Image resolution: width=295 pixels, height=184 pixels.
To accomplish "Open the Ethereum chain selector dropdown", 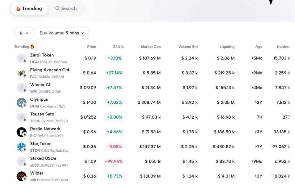I will [24, 33].
